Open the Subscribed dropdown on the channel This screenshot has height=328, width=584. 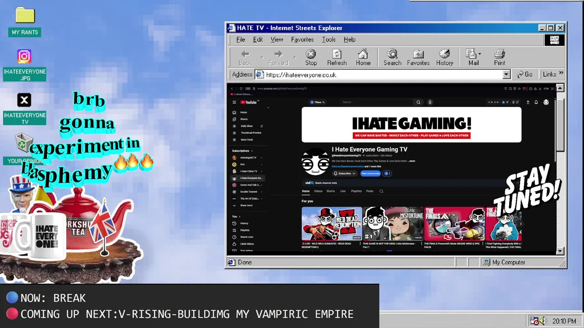344,174
